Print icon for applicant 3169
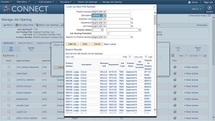The image size is (215, 121). pos(175,67)
